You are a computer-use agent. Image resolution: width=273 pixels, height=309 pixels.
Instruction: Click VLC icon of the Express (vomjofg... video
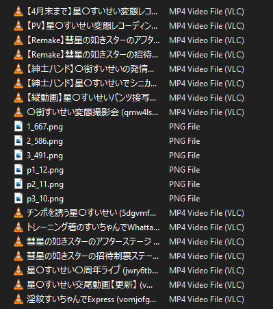coord(18,299)
